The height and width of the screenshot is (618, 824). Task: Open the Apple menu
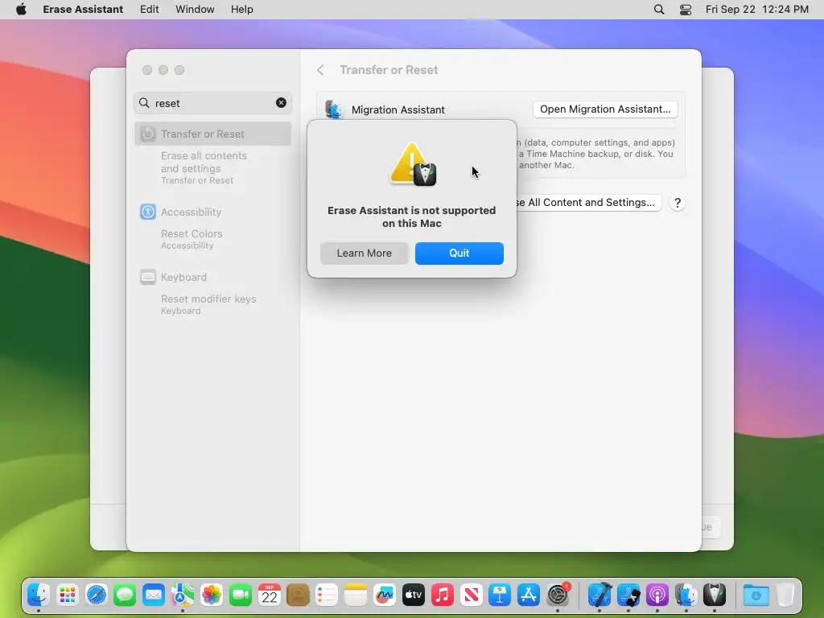(21, 10)
